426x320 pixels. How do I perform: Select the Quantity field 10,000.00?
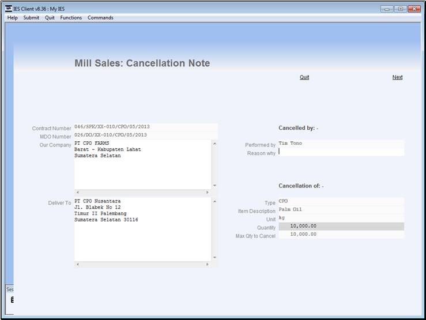coord(341,226)
